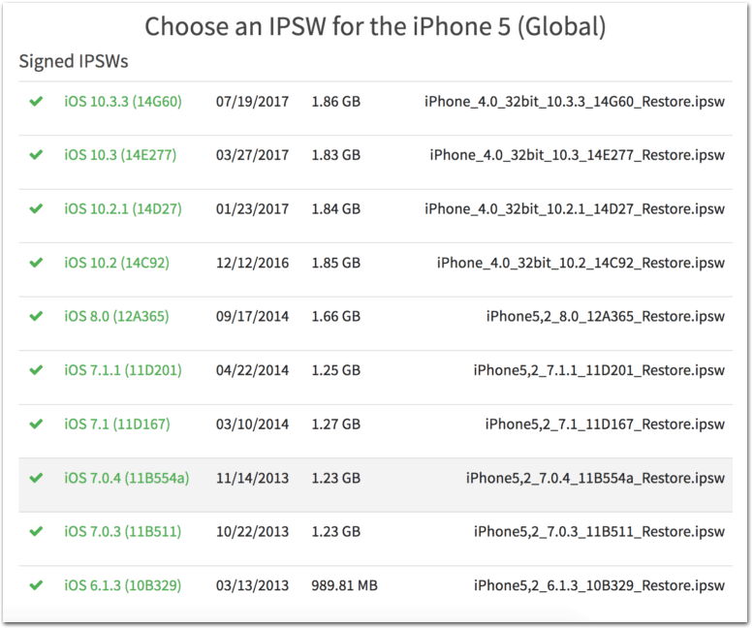Click the checkmark icon next to iOS 7.0.4
The width and height of the screenshot is (754, 629).
pos(36,478)
